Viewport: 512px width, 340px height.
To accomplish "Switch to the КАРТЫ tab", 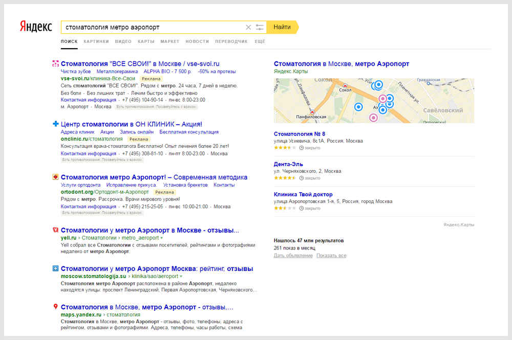I will pos(146,41).
